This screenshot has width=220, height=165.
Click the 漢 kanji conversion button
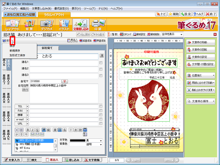point(102,56)
